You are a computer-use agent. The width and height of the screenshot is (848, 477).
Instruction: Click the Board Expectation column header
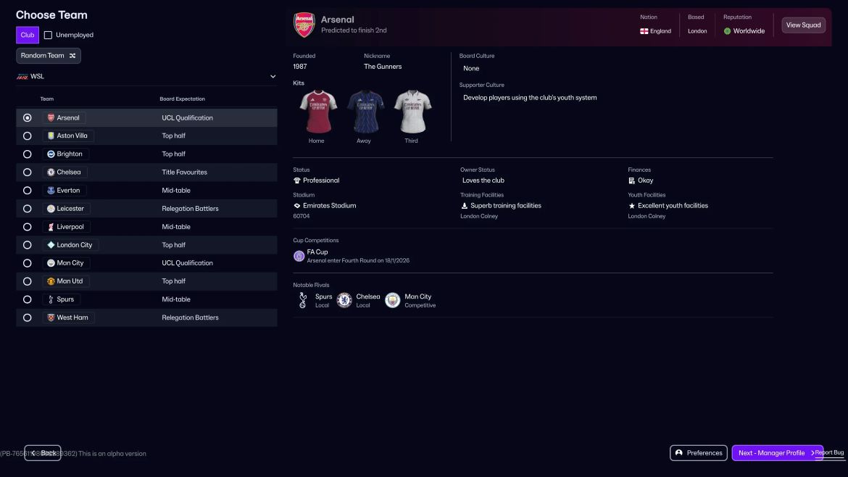[182, 99]
